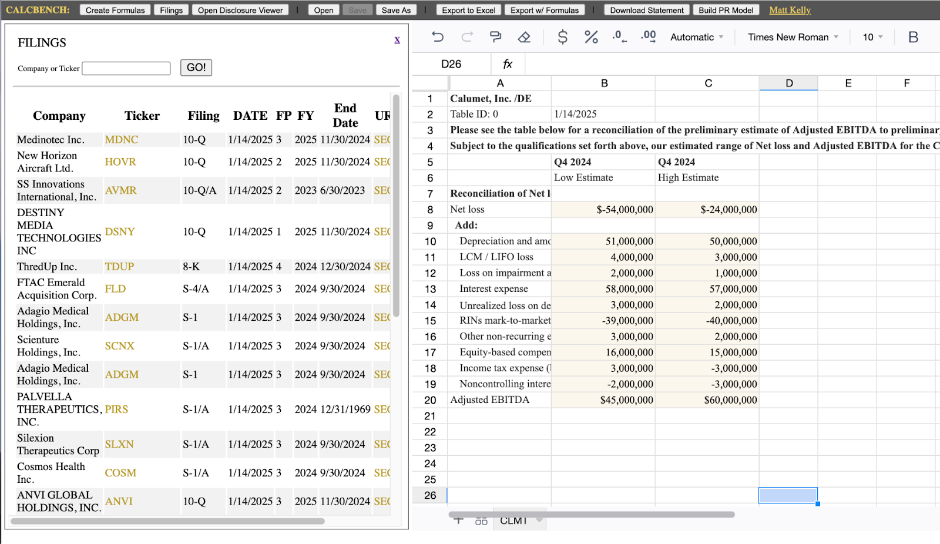This screenshot has height=544, width=940.
Task: Click the Create Formulas button
Action: coord(115,10)
